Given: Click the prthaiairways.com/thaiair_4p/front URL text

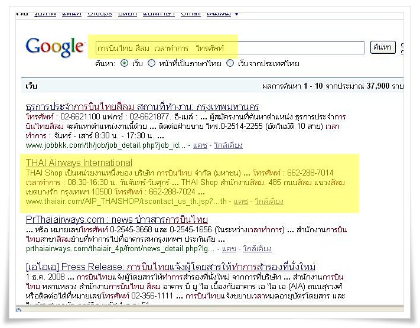Looking at the screenshot, I should tap(120, 249).
